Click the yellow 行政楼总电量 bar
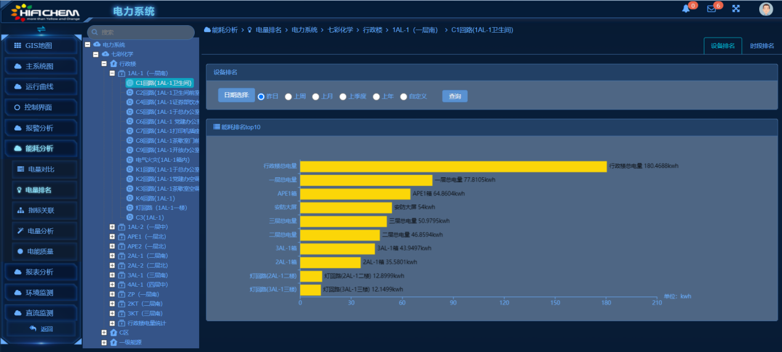Viewport: 782px width, 352px height. (453, 166)
